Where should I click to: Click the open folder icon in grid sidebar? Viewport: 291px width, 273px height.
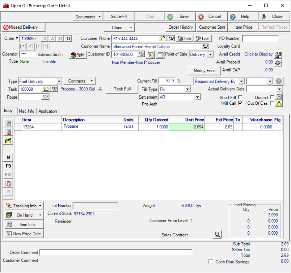click(8, 141)
